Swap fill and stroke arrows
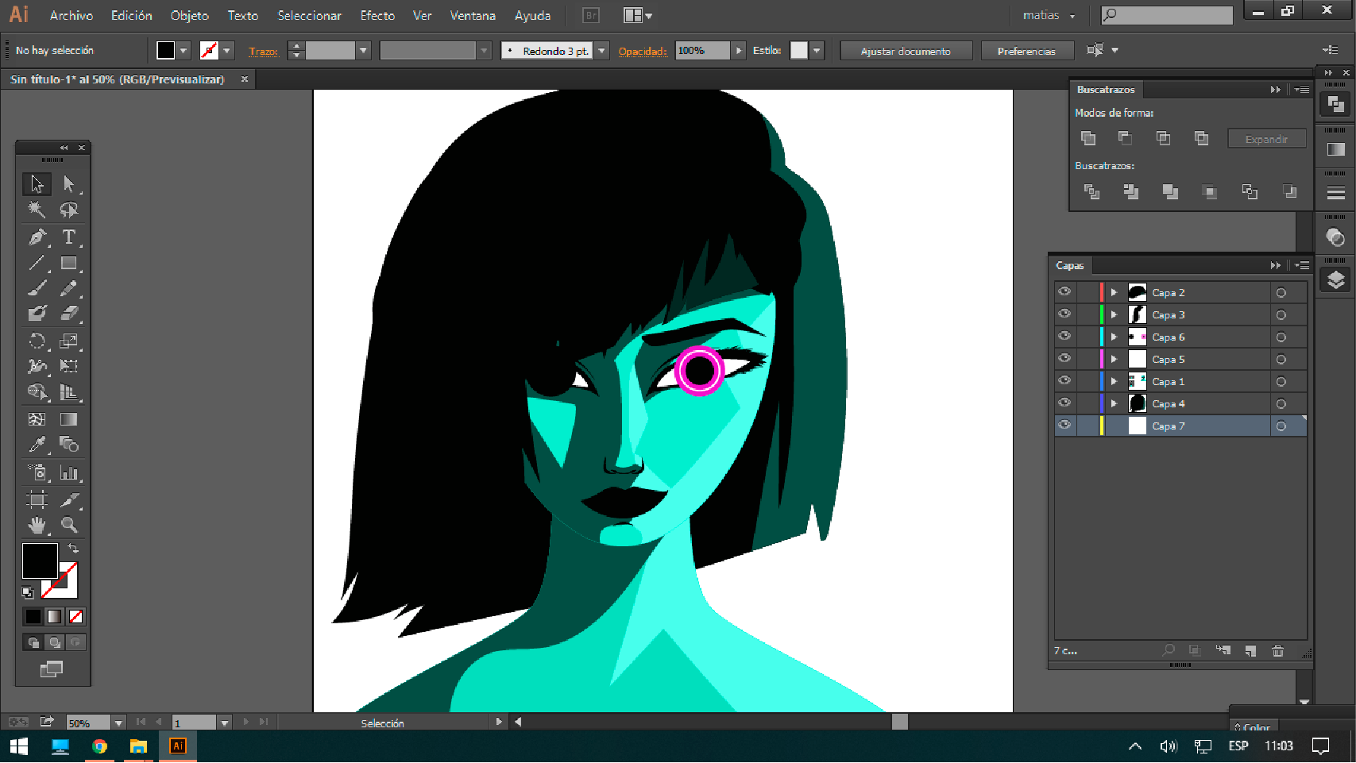Viewport: 1356px width, 763px height. coord(73,549)
